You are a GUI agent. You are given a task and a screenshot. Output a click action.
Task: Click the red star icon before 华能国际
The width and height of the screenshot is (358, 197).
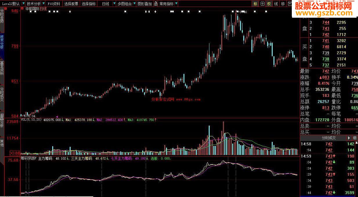(x=22, y=8)
